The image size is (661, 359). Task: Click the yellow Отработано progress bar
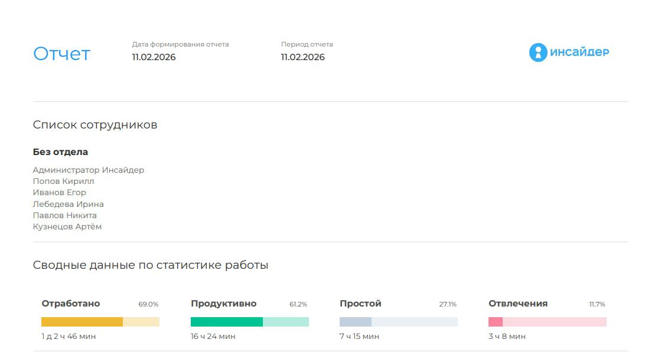tap(100, 322)
